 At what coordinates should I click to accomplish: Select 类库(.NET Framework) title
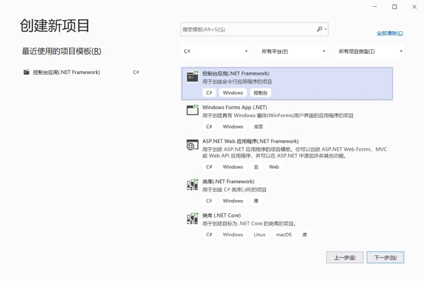tap(228, 181)
